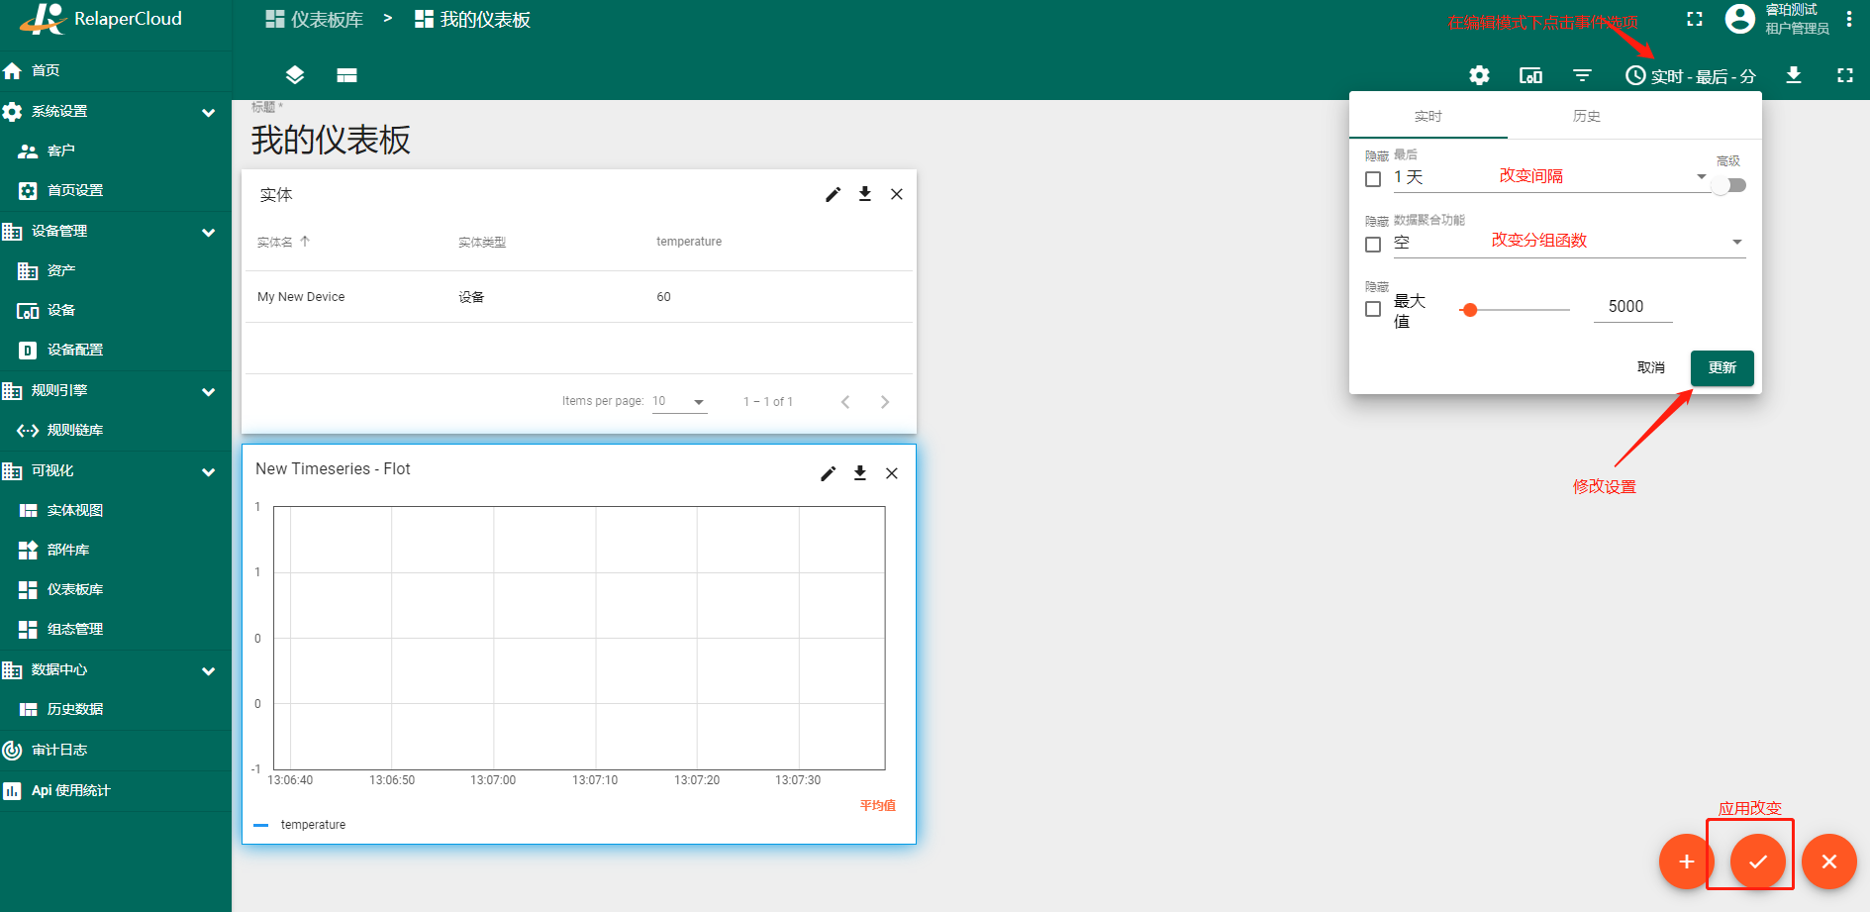The height and width of the screenshot is (912, 1870).
Task: Apply changes with checkmark button
Action: [1758, 861]
